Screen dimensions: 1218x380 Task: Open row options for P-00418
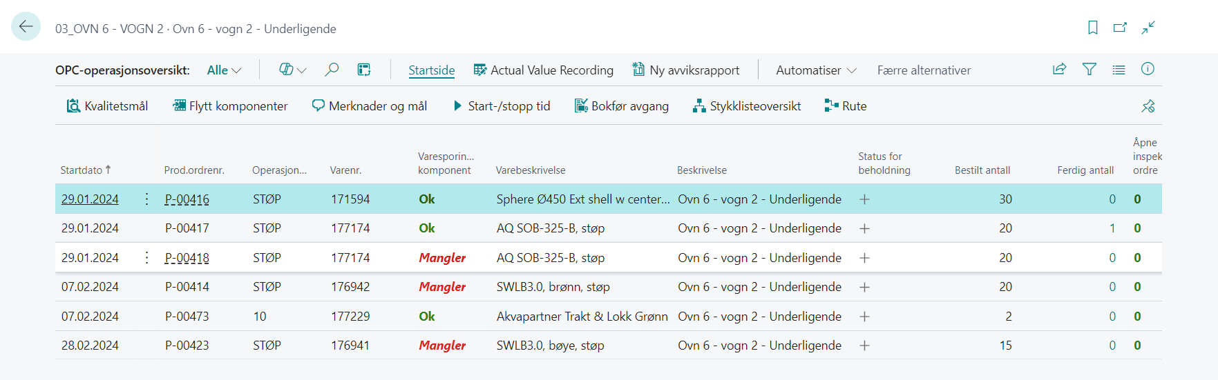(x=146, y=258)
